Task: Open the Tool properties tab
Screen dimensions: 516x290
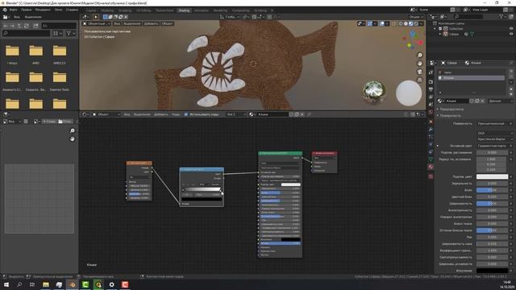Action: tap(431, 72)
